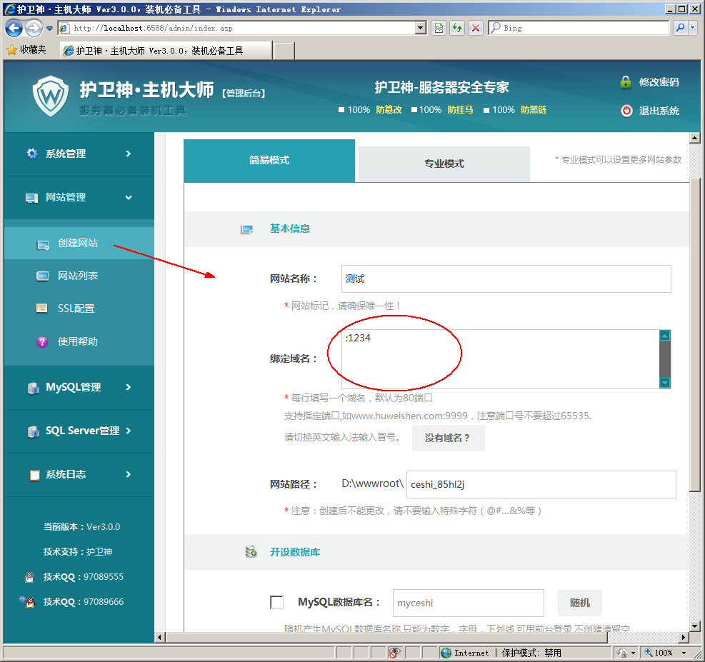Expand the 系统管理 sidebar section
Viewport: 705px width, 662px height.
[x=79, y=154]
